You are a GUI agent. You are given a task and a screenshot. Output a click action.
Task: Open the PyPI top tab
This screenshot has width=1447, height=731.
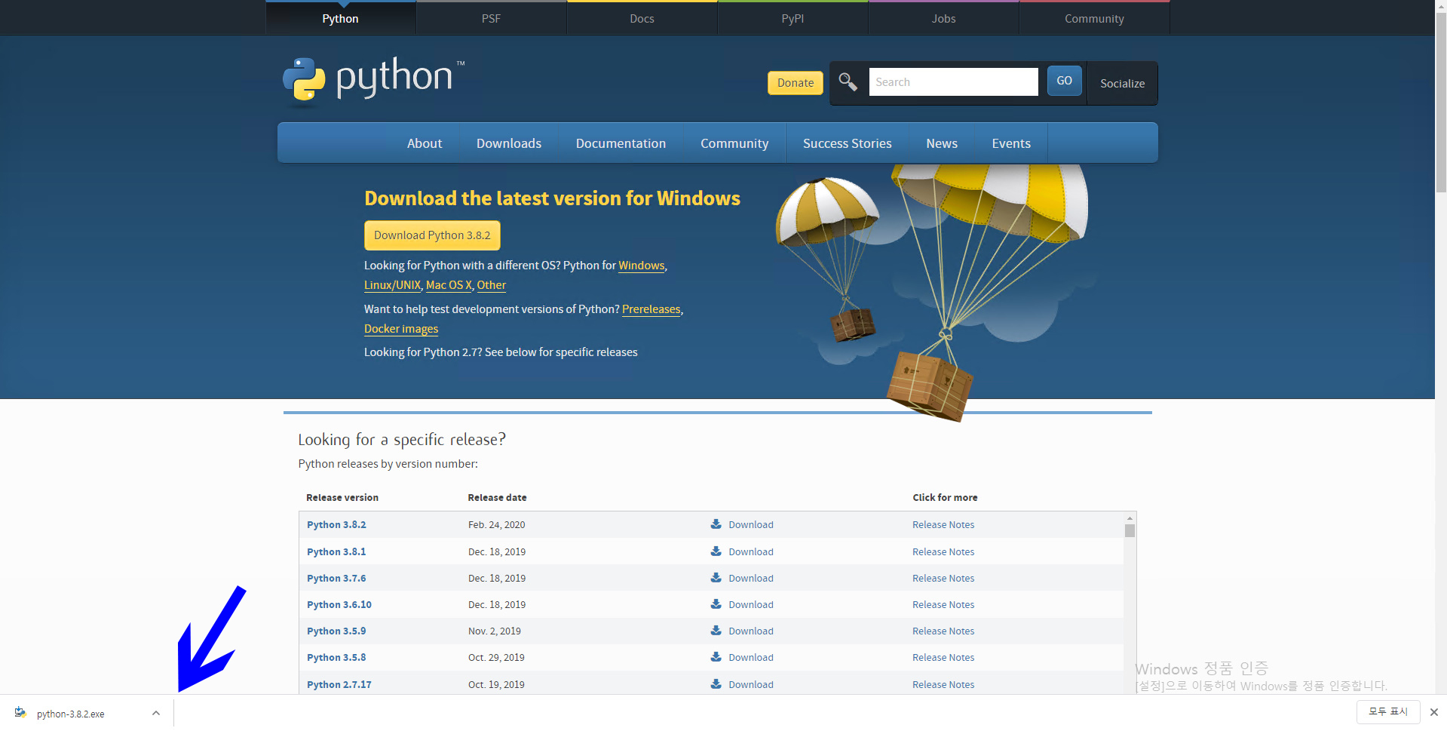coord(792,18)
